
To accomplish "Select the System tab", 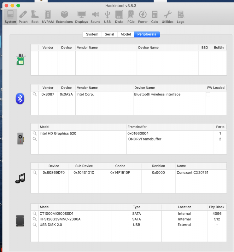I will (x=92, y=34).
